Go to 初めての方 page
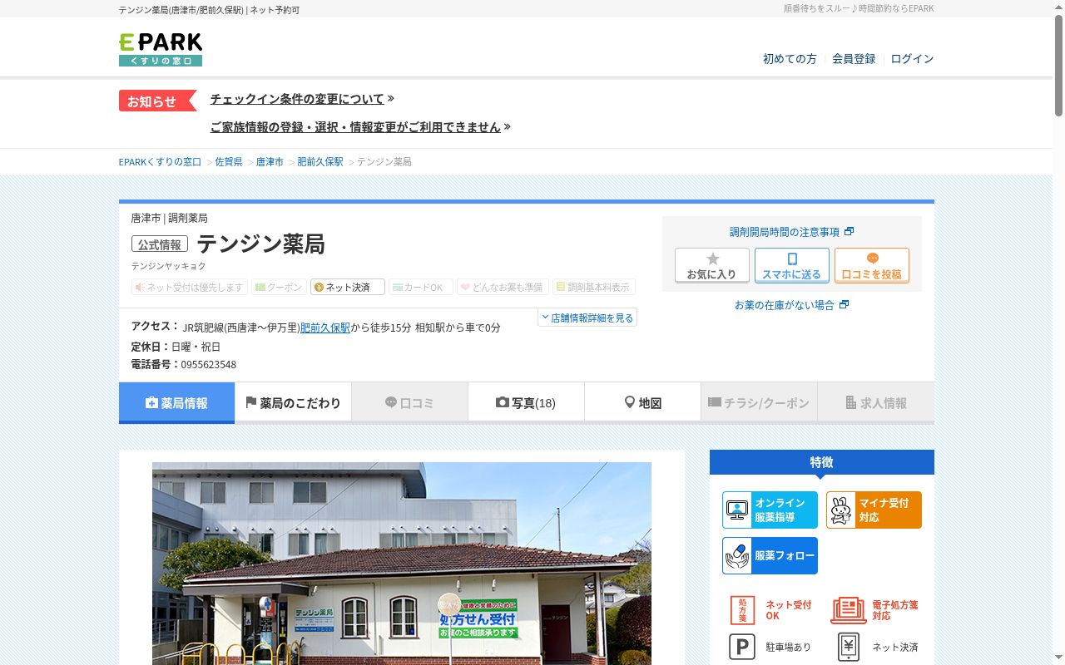This screenshot has width=1065, height=665. pyautogui.click(x=790, y=59)
